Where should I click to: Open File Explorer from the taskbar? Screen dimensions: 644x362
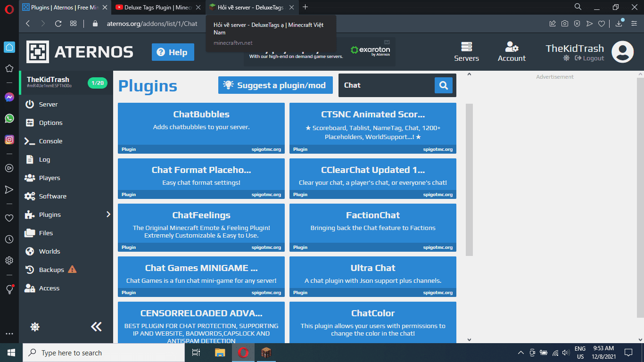coord(220,353)
